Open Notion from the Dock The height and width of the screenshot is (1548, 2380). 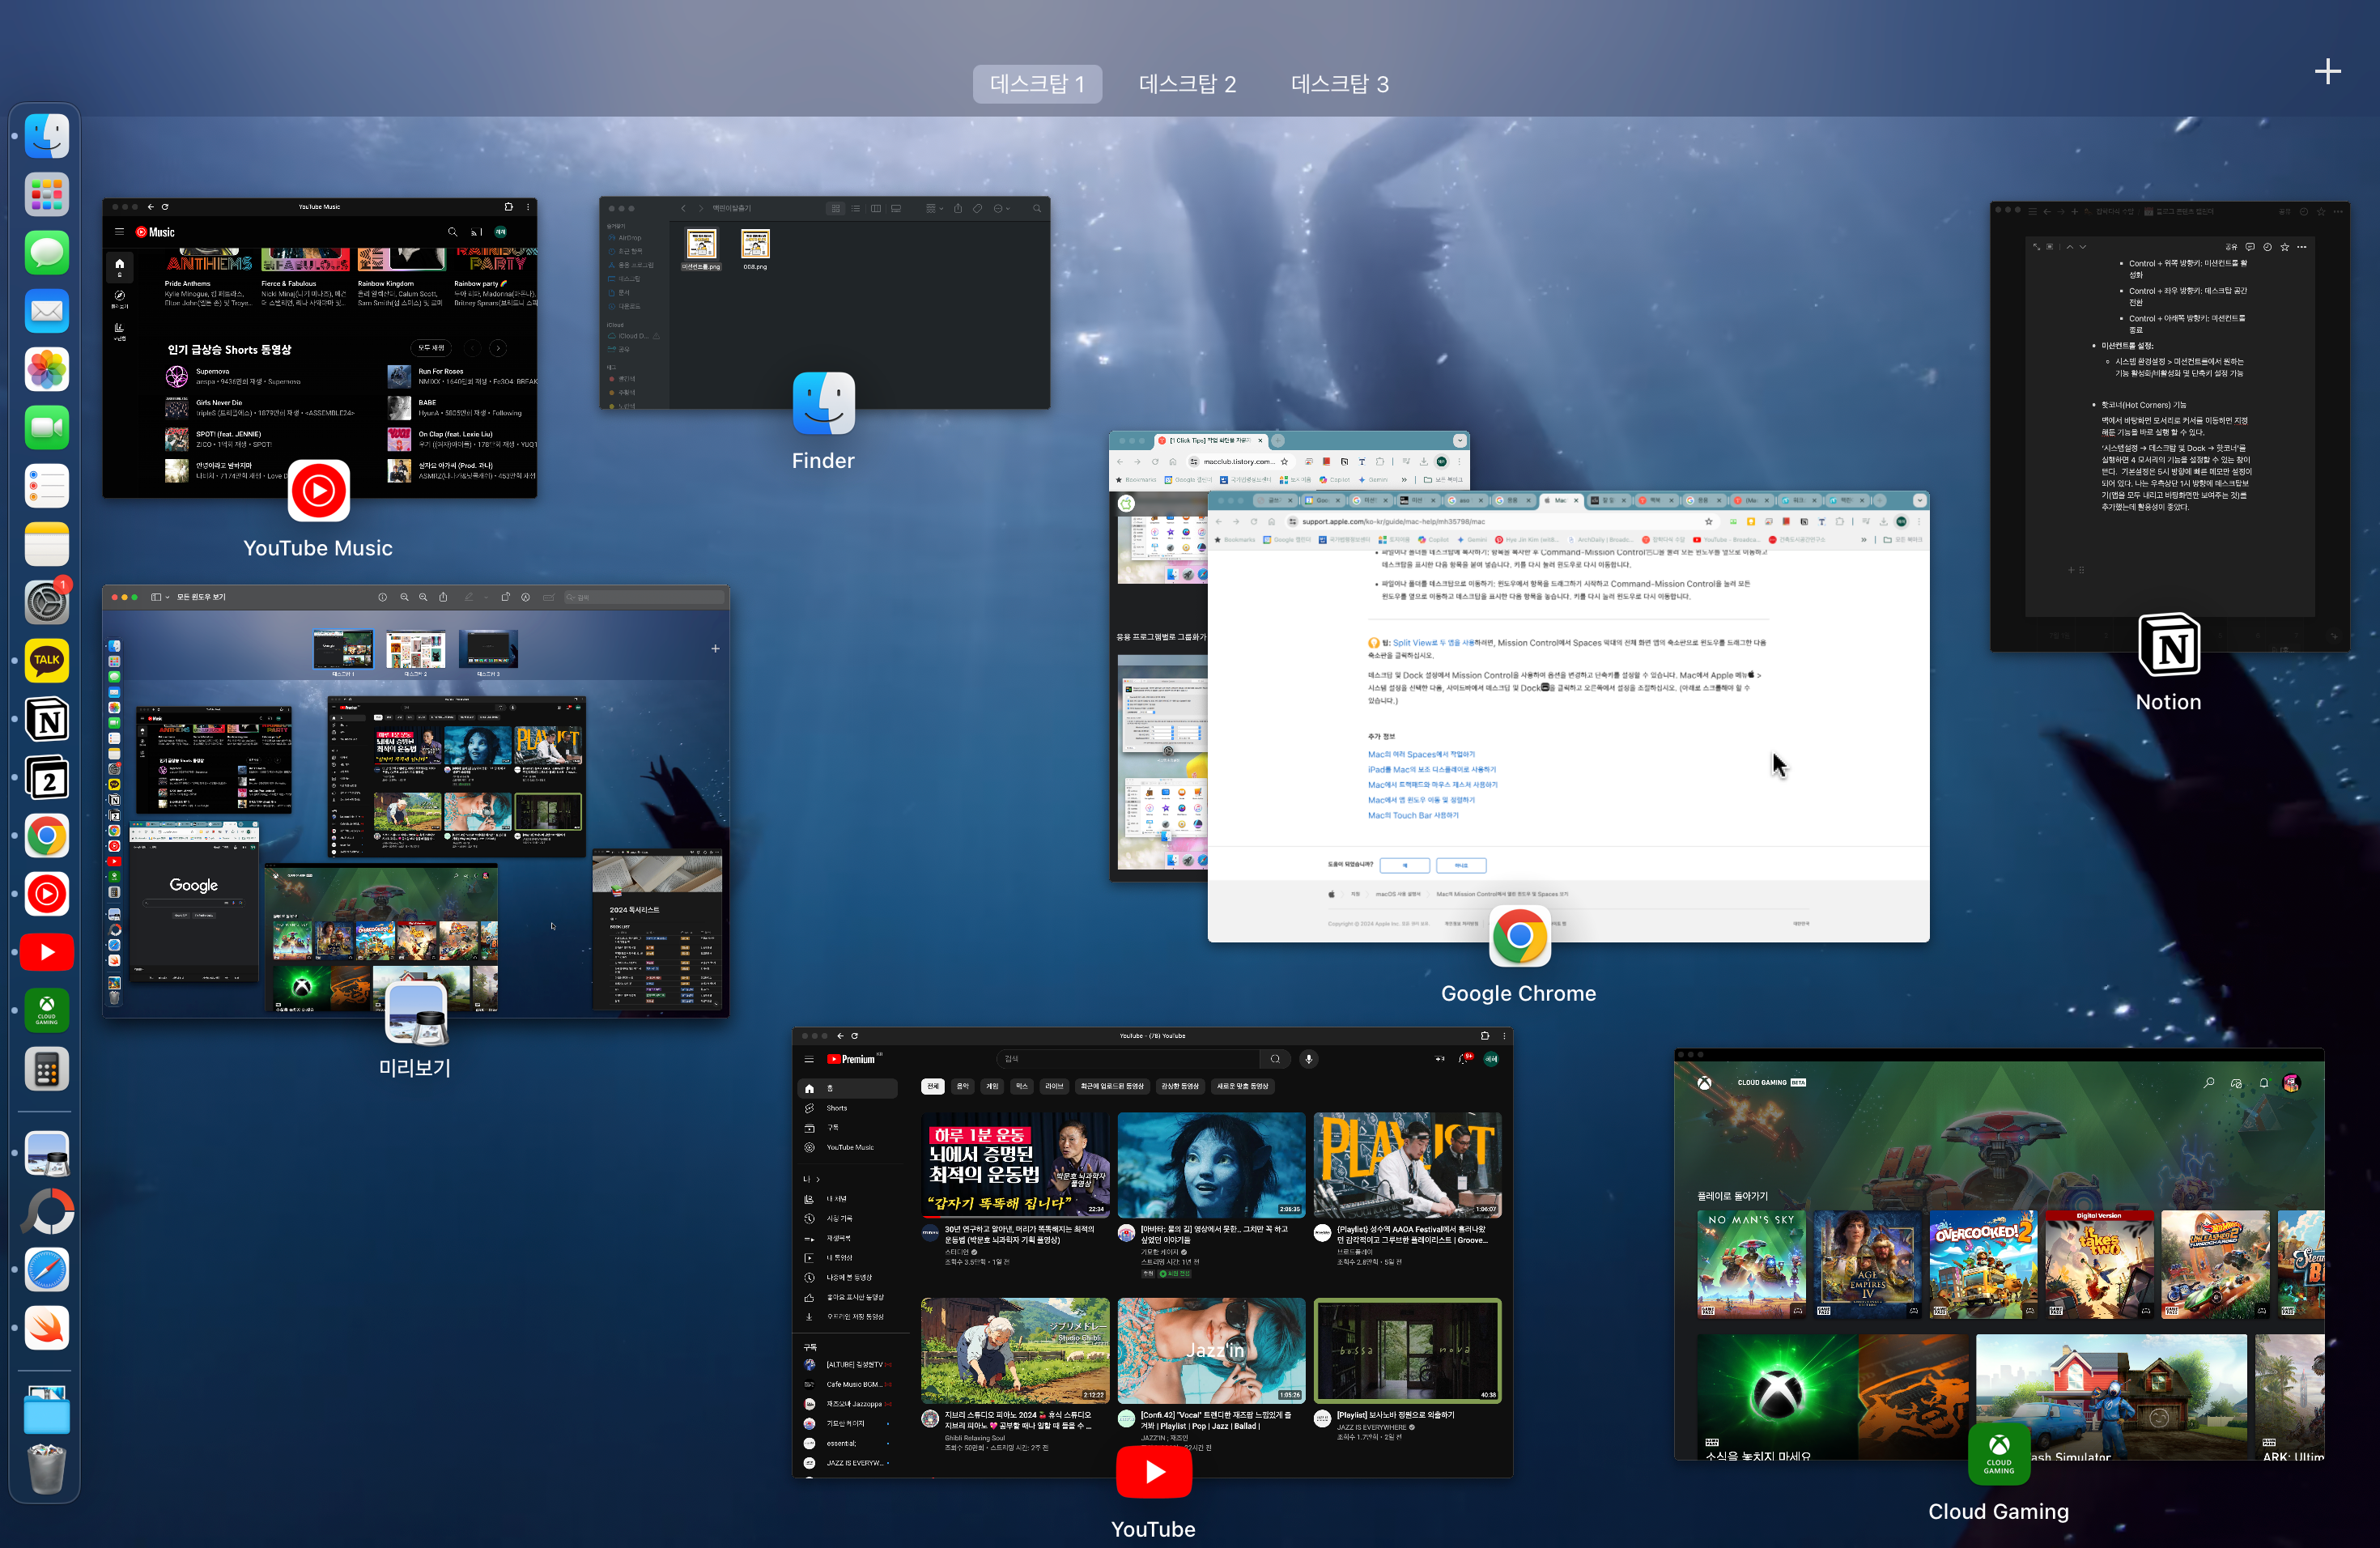point(47,719)
